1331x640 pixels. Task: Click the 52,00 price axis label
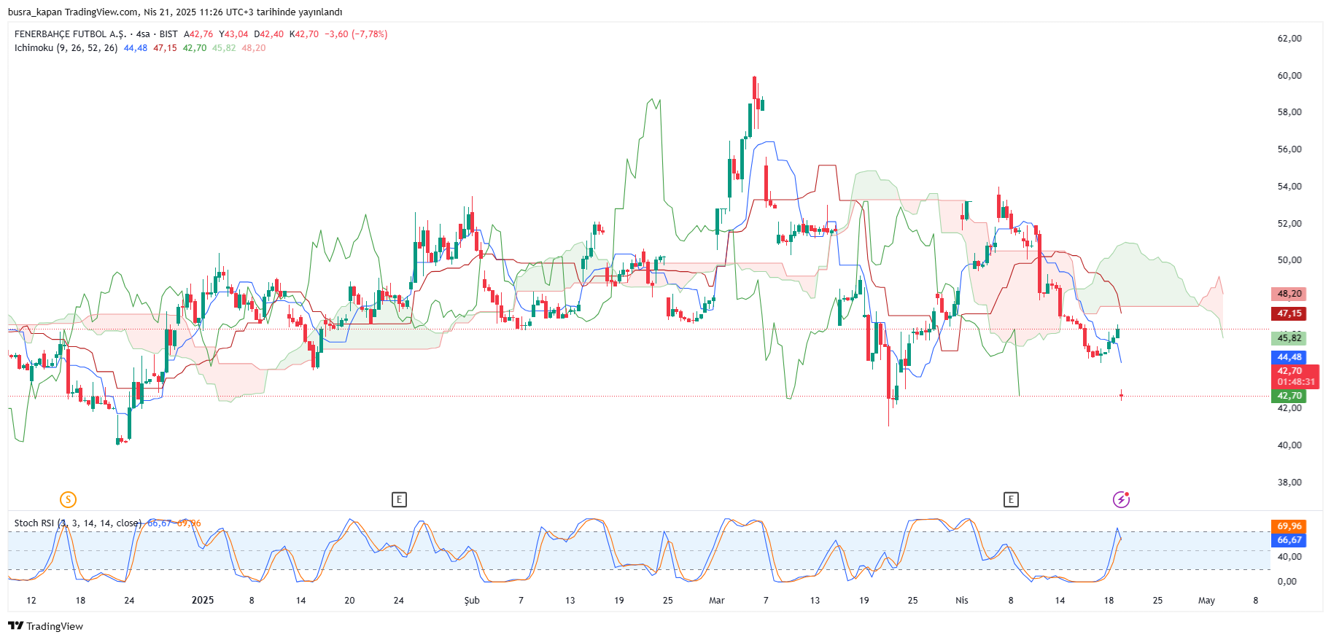[x=1289, y=224]
